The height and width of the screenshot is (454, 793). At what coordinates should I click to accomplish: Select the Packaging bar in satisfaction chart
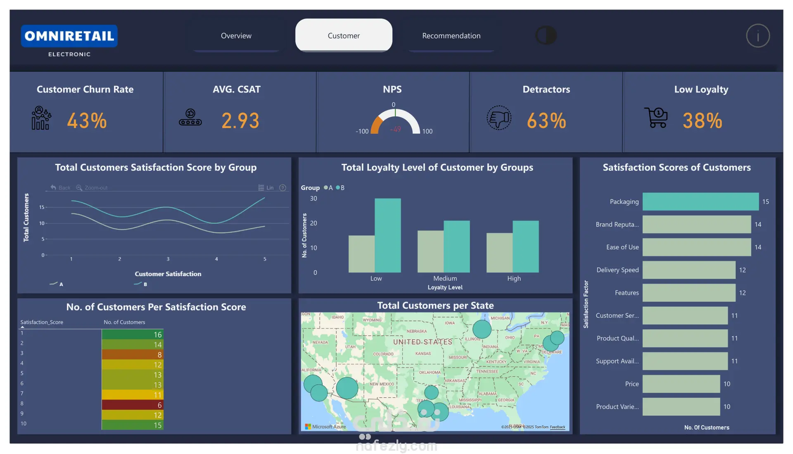[700, 201]
